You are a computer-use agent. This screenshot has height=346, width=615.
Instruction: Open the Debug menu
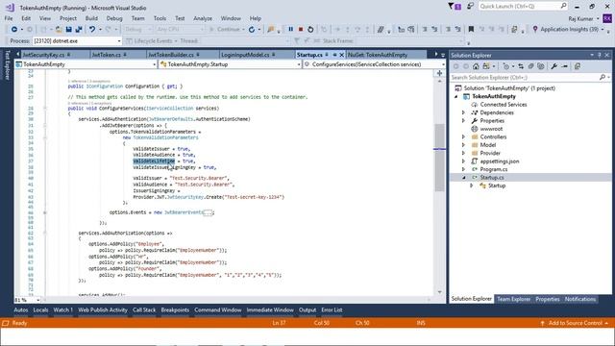(114, 18)
